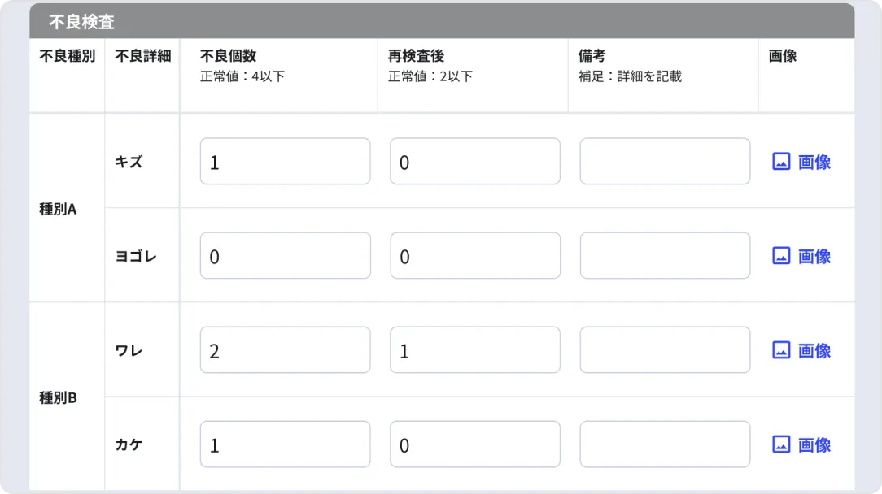Click the image icon in the キズ row
The image size is (882, 494).
click(781, 162)
